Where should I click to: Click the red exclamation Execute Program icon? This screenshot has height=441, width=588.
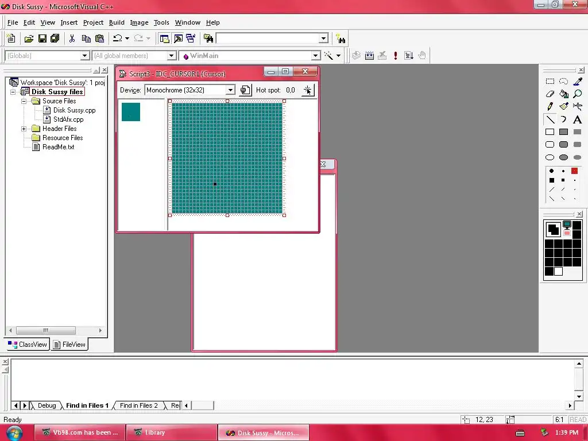(x=395, y=56)
